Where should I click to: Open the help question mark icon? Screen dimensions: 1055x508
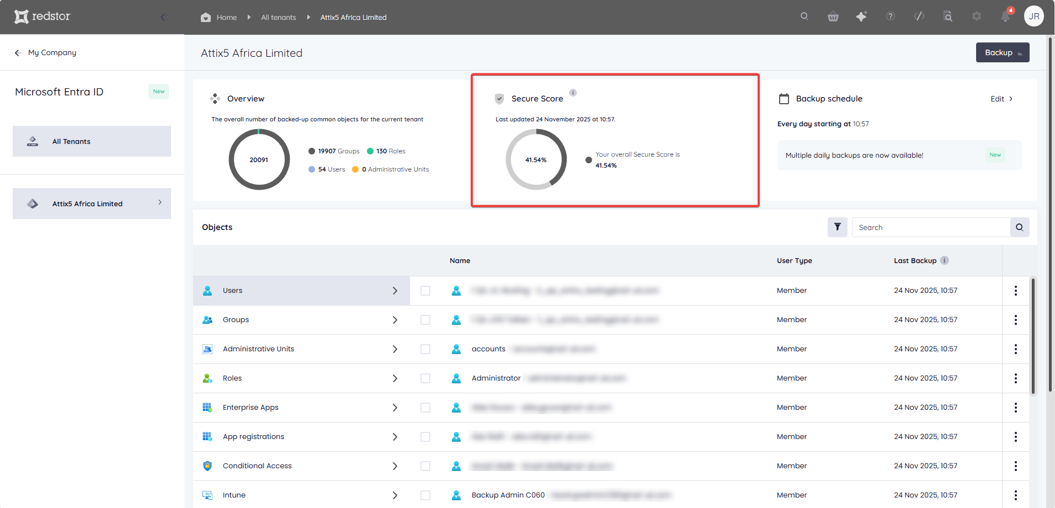[x=891, y=17]
